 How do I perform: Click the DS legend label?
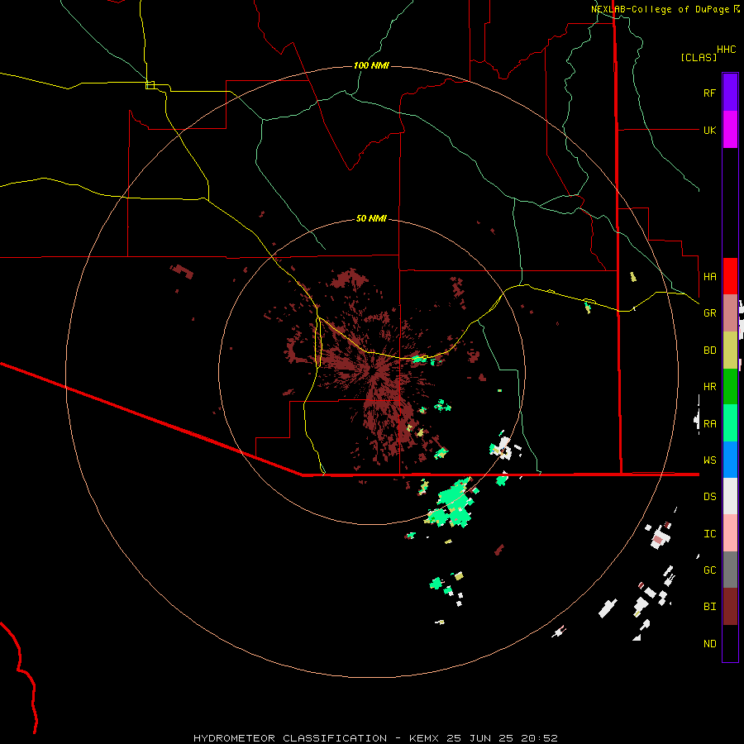pyautogui.click(x=709, y=497)
